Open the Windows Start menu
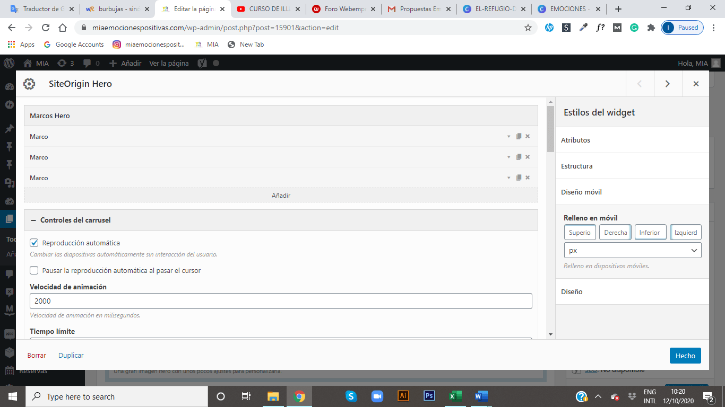The height and width of the screenshot is (407, 725). (12, 396)
